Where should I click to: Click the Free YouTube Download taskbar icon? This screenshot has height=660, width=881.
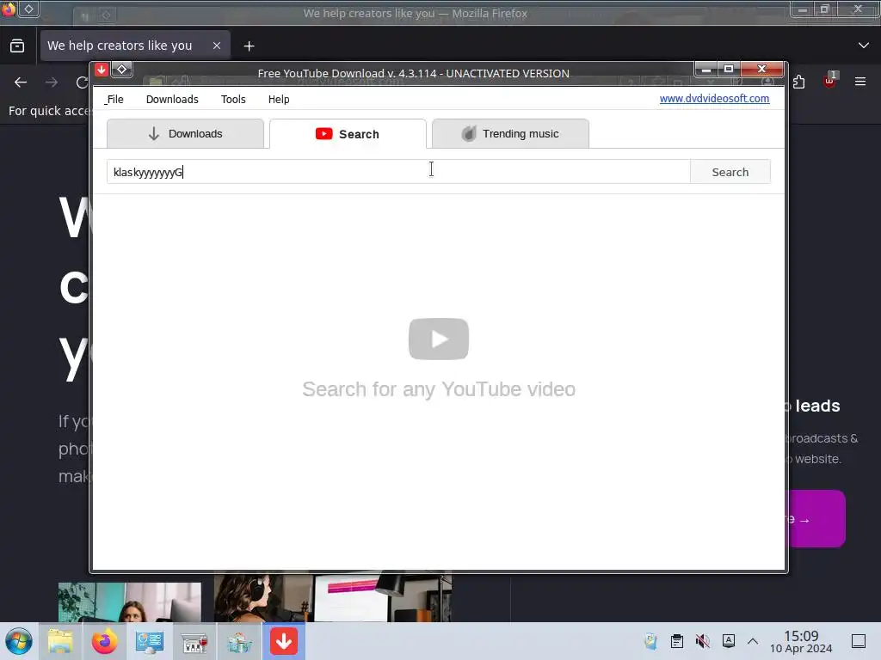click(x=284, y=641)
